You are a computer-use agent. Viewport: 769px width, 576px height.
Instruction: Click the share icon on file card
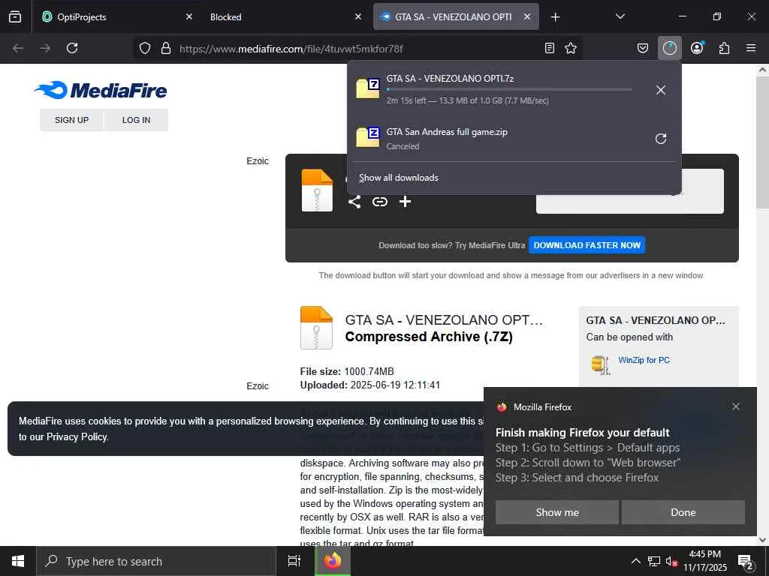(x=354, y=202)
